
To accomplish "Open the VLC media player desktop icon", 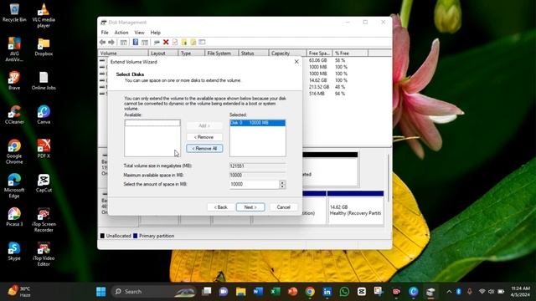I will 44,15.
